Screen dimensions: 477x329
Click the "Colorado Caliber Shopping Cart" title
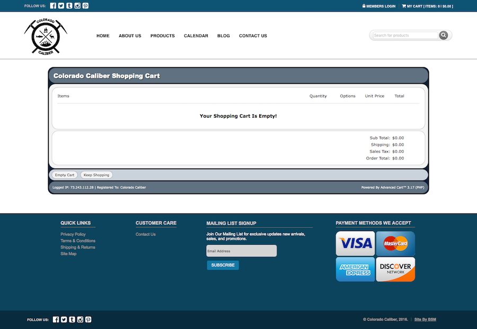tap(107, 76)
